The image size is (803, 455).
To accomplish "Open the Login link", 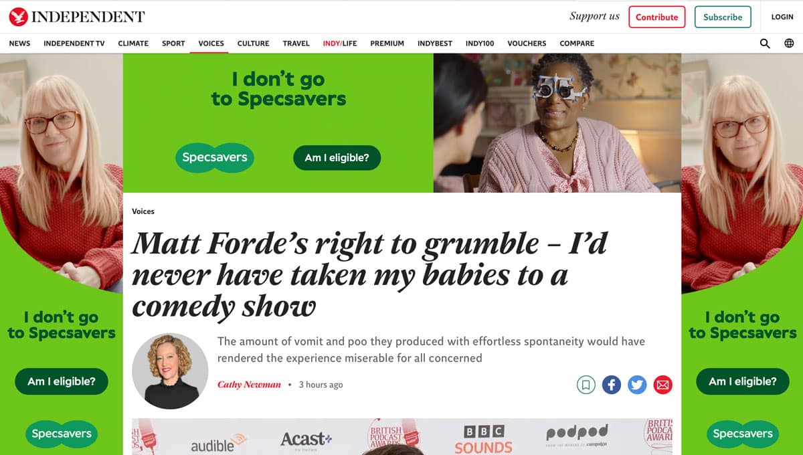I will [782, 17].
